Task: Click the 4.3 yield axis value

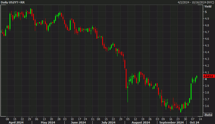Action: coord(207,59)
